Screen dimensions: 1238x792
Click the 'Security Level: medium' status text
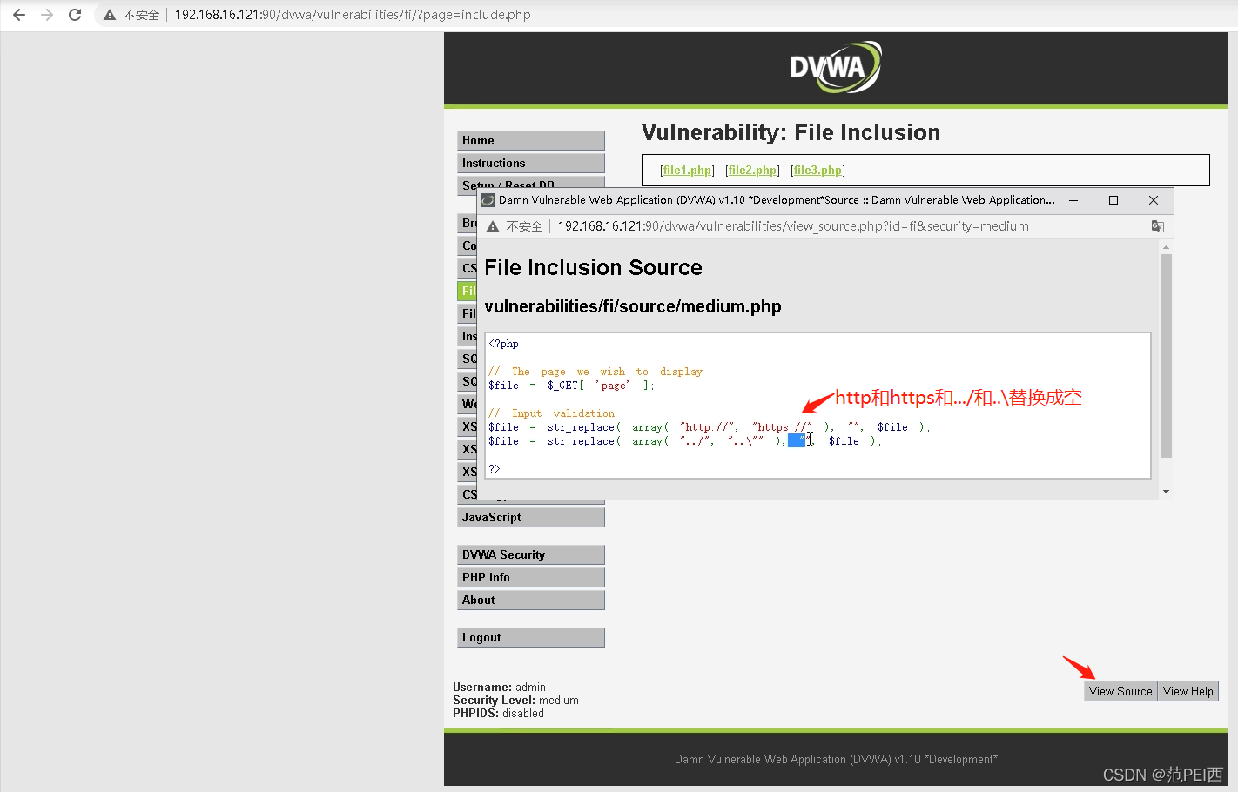pos(515,701)
